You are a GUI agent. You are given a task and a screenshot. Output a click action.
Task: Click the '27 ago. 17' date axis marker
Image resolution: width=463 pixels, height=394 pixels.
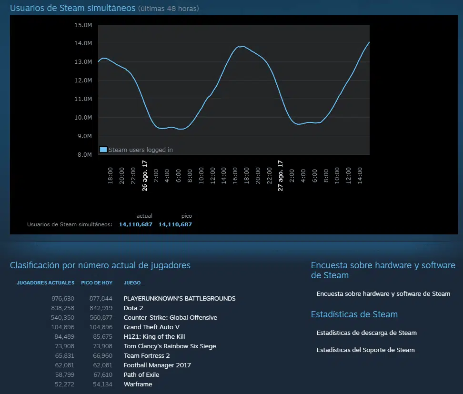[x=280, y=176]
